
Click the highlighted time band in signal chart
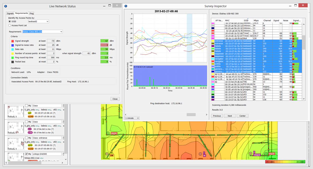click(x=189, y=38)
